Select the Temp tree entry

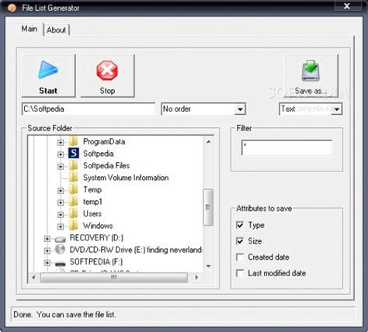(x=92, y=189)
